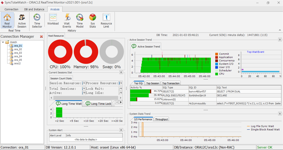The height and width of the screenshot is (150, 283).
Task: Close the Connection Manager panel
Action: [41, 37]
